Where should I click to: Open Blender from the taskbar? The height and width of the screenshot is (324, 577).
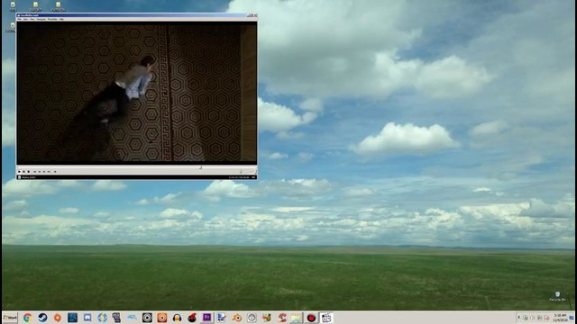click(236, 318)
